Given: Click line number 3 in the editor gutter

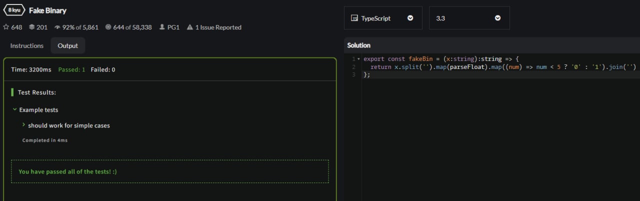Looking at the screenshot, I should pos(353,74).
